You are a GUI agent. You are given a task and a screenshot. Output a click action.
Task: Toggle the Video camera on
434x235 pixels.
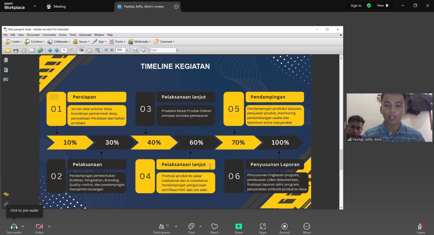tap(39, 227)
